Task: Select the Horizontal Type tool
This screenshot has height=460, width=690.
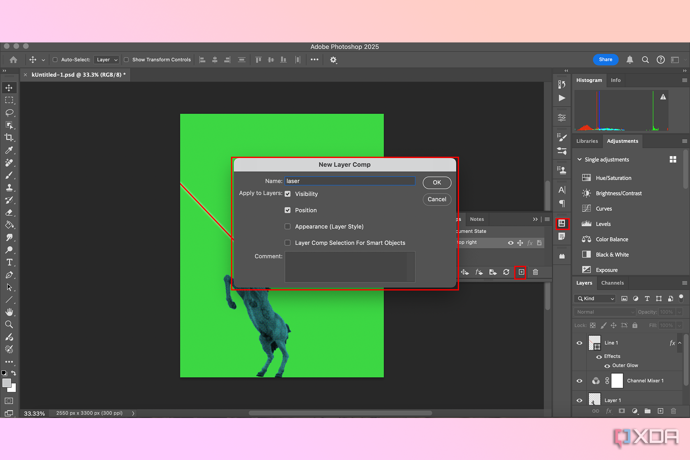Action: pos(9,263)
